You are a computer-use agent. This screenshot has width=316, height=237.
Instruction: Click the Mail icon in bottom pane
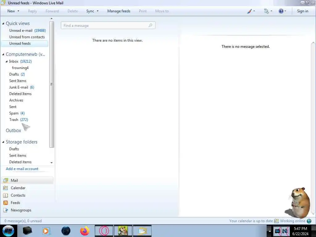pos(6,180)
